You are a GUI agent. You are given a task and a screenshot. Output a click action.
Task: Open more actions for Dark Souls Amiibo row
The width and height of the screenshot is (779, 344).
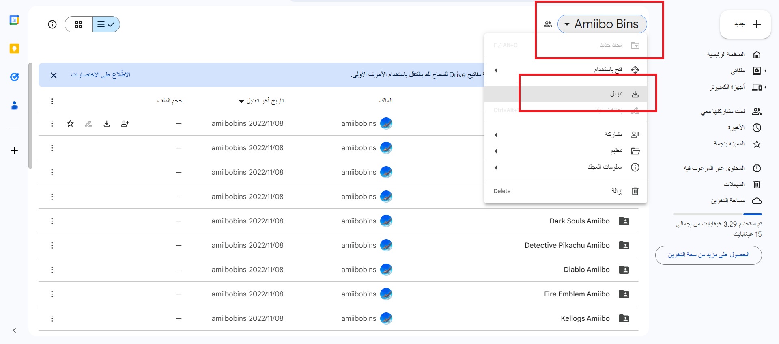(52, 221)
